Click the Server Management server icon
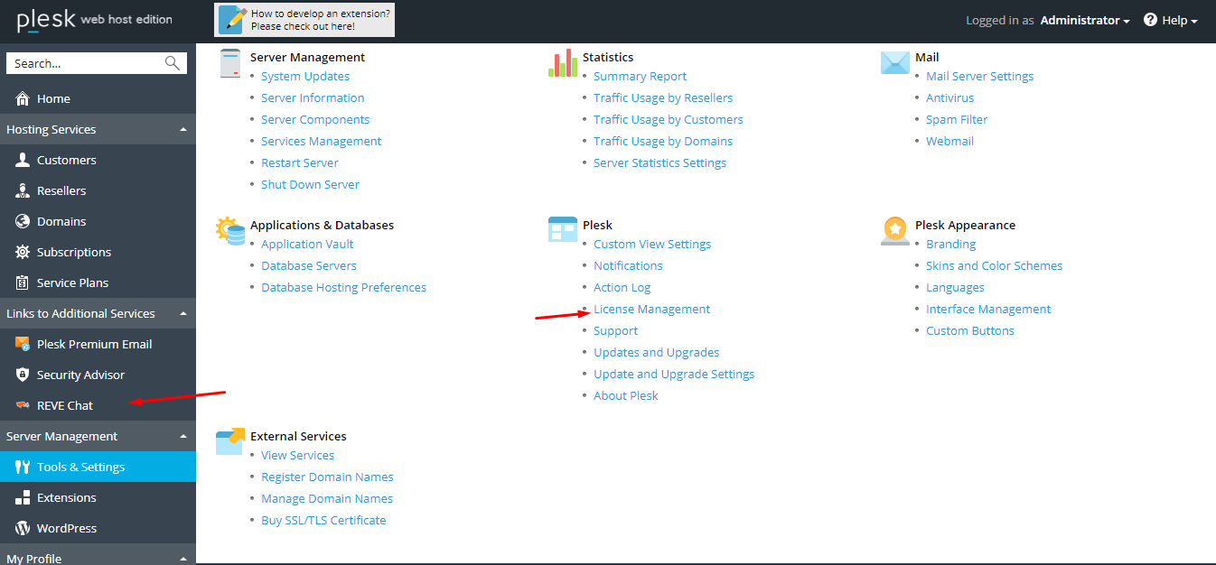The height and width of the screenshot is (565, 1216). [230, 63]
